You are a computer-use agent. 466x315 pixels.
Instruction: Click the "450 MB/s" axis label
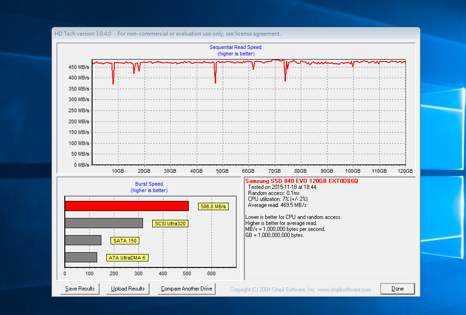[x=79, y=67]
